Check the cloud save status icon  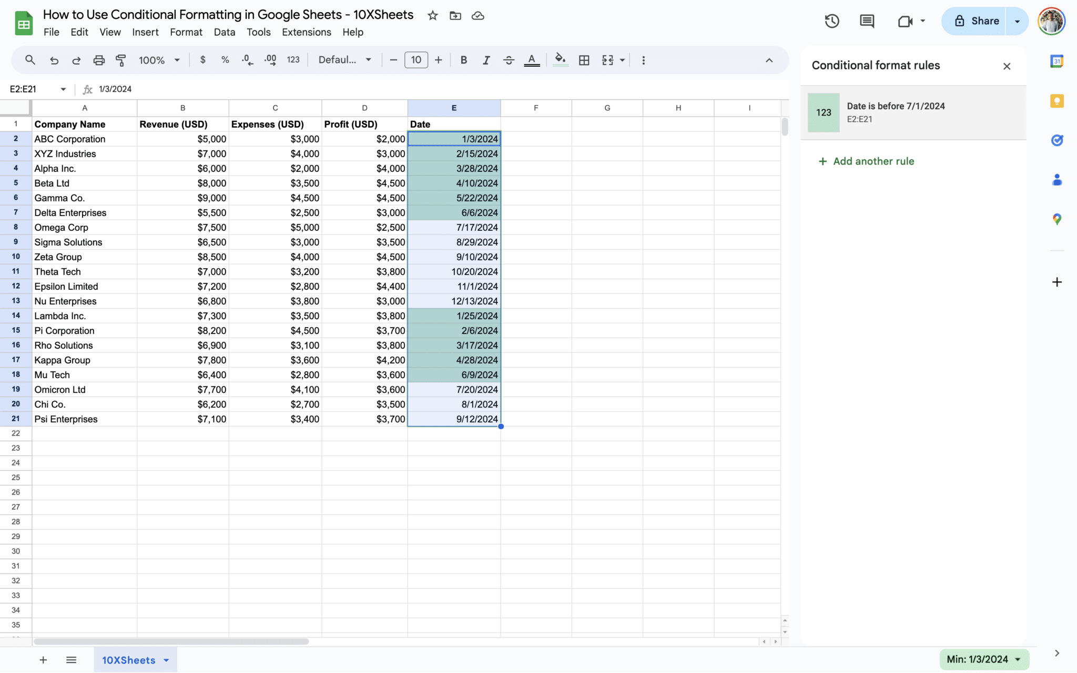[478, 16]
